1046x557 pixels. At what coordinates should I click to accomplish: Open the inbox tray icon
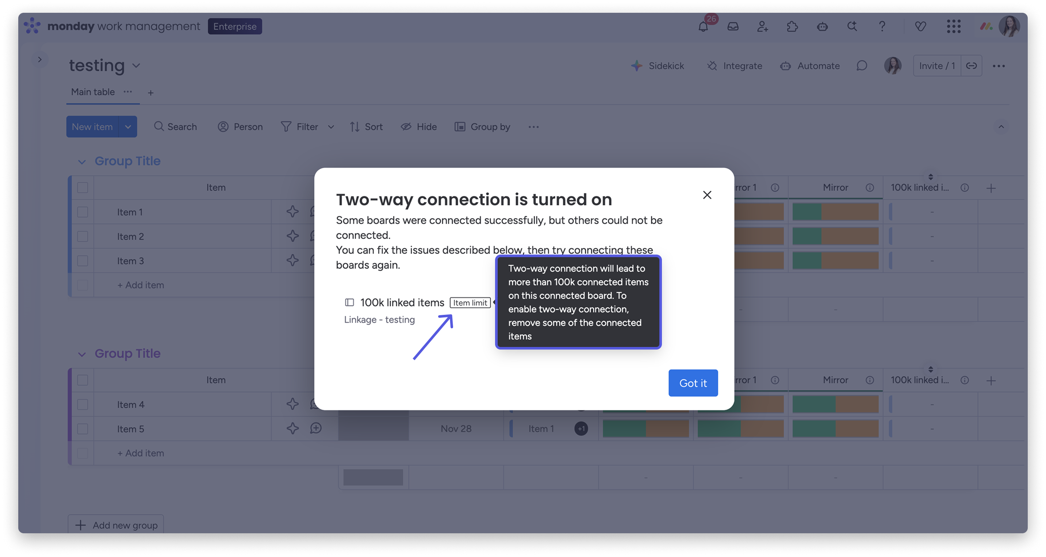click(733, 27)
